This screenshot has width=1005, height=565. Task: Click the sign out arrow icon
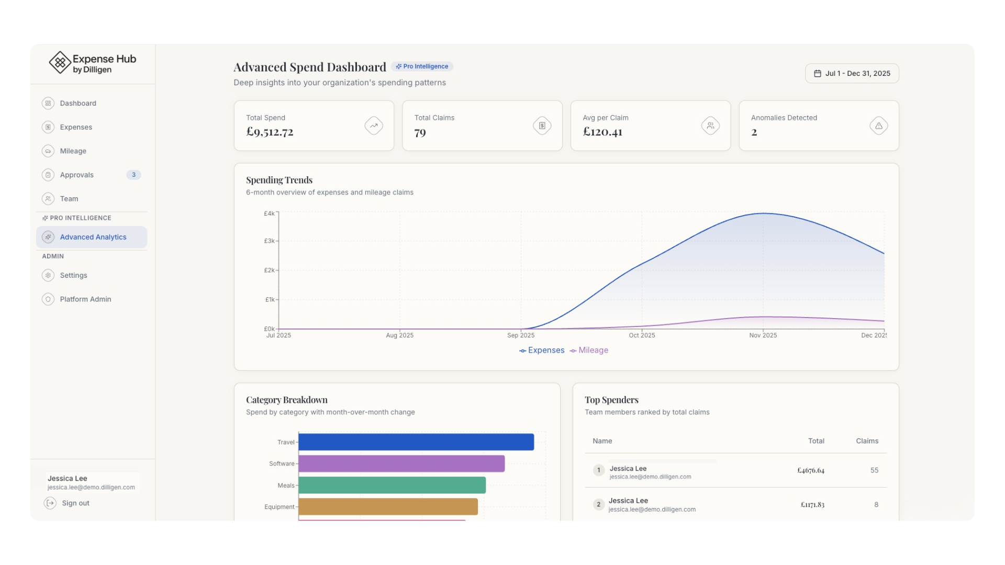(50, 503)
